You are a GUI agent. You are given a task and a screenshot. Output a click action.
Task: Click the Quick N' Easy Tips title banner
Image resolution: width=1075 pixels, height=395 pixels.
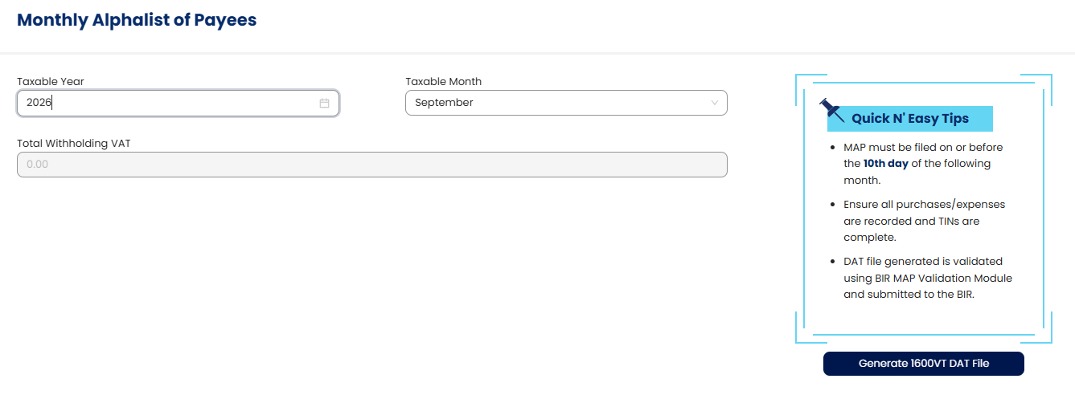(x=910, y=119)
